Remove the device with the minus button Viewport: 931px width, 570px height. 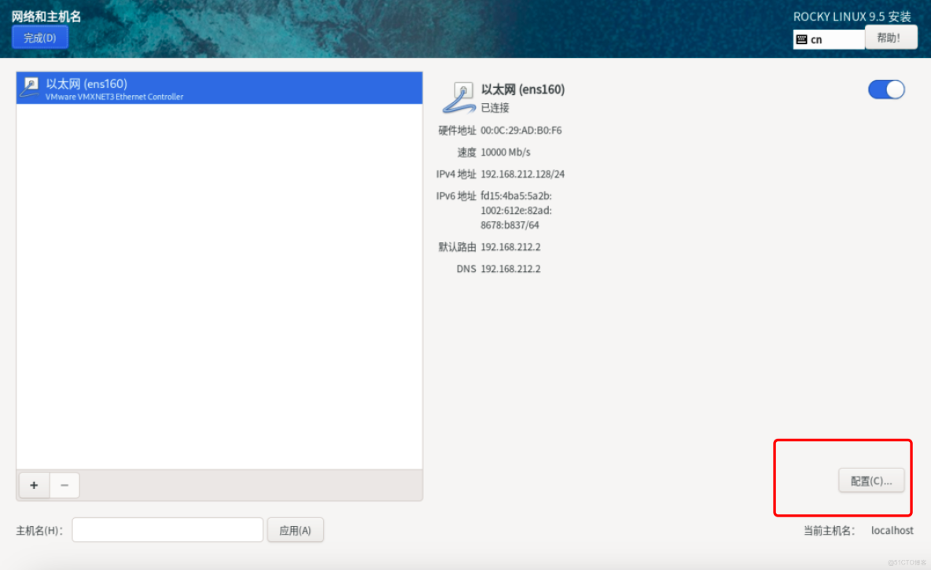click(64, 485)
